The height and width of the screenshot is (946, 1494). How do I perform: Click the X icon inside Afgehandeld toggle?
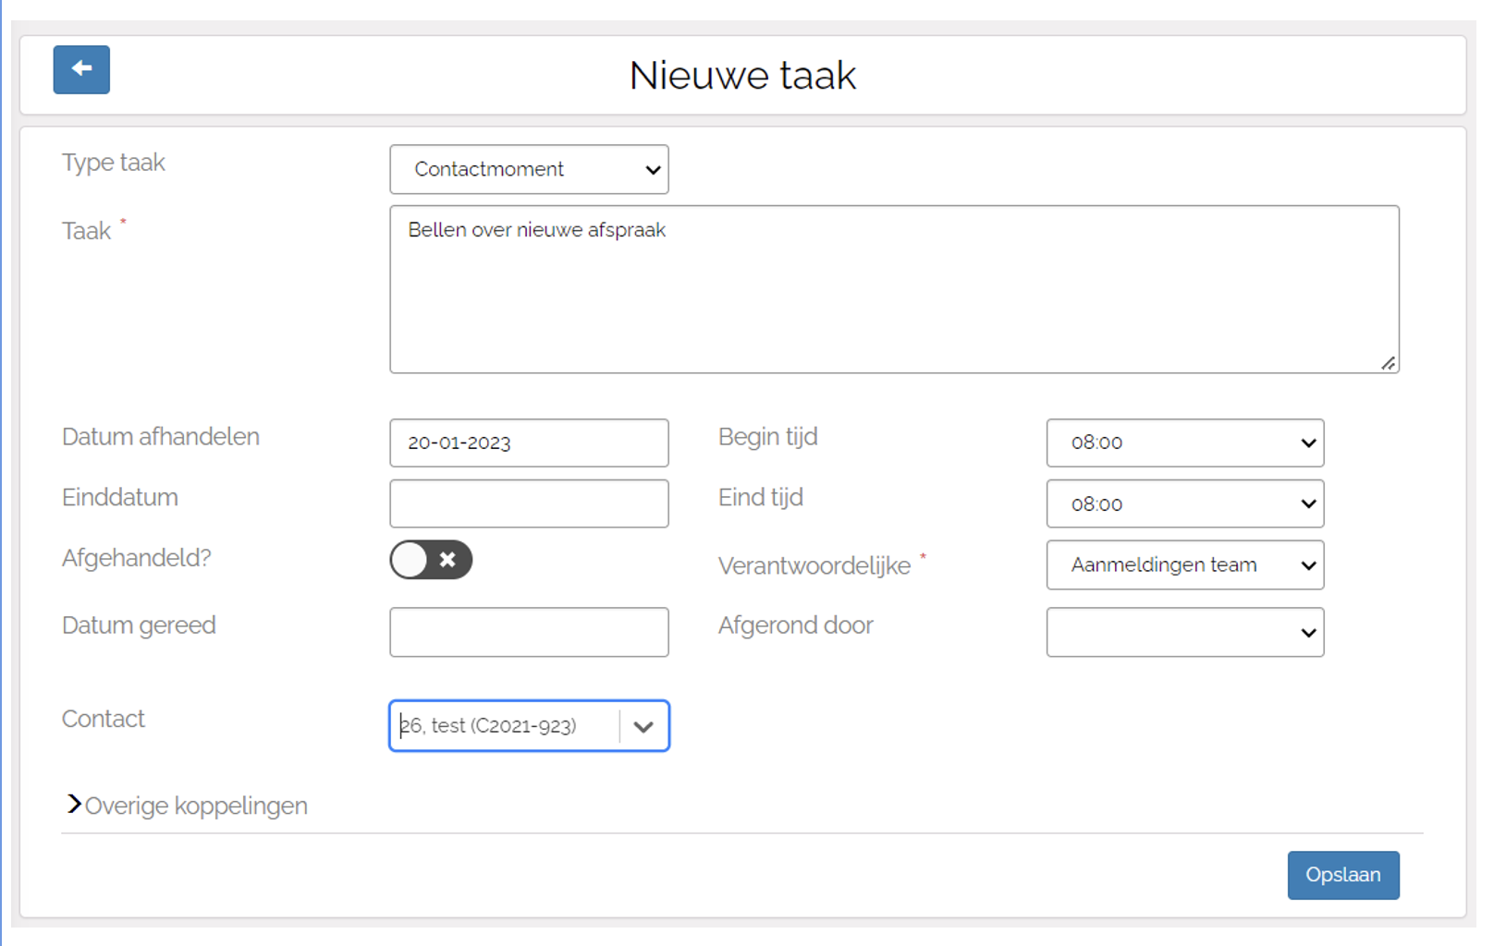[447, 560]
